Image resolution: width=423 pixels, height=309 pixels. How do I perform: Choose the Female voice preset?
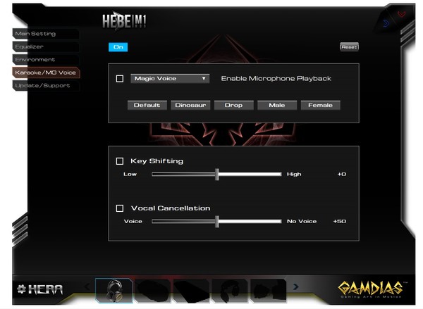click(x=320, y=106)
